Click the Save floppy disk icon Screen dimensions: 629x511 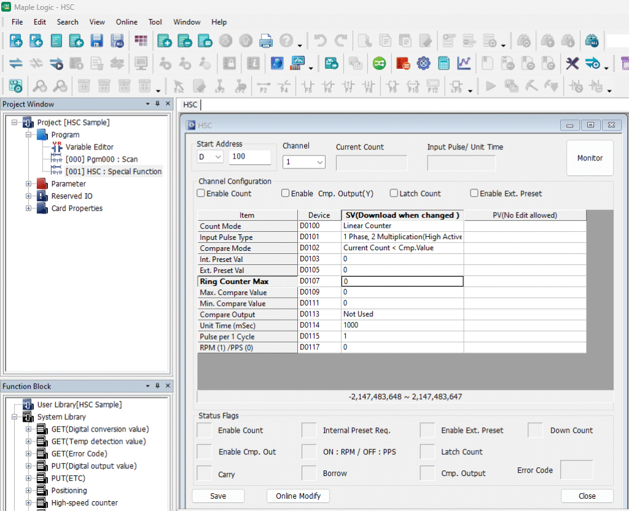click(96, 41)
